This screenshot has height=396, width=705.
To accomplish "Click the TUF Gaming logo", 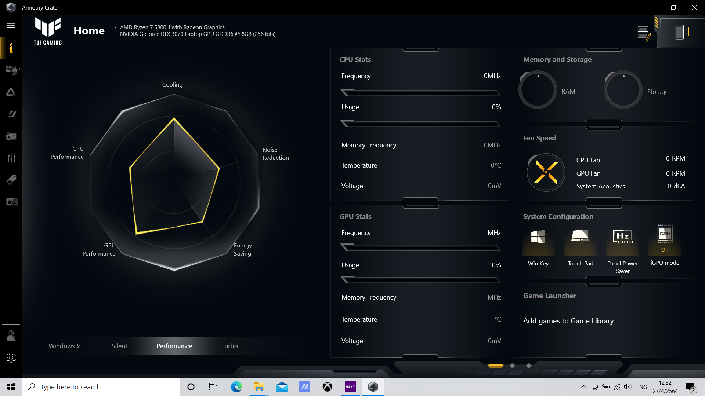I will 48,32.
